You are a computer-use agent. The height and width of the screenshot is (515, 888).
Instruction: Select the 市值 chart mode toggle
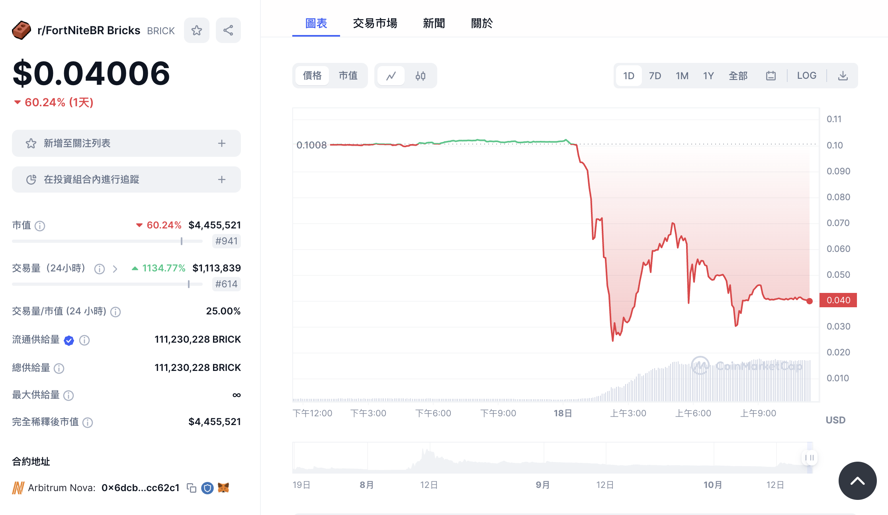tap(348, 76)
